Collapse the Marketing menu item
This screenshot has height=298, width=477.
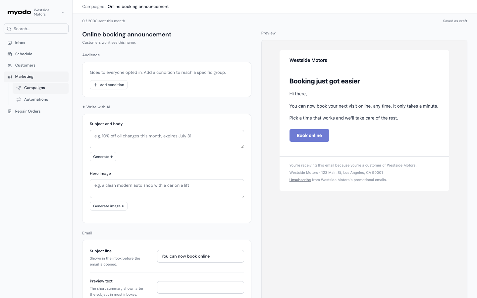pyautogui.click(x=36, y=76)
